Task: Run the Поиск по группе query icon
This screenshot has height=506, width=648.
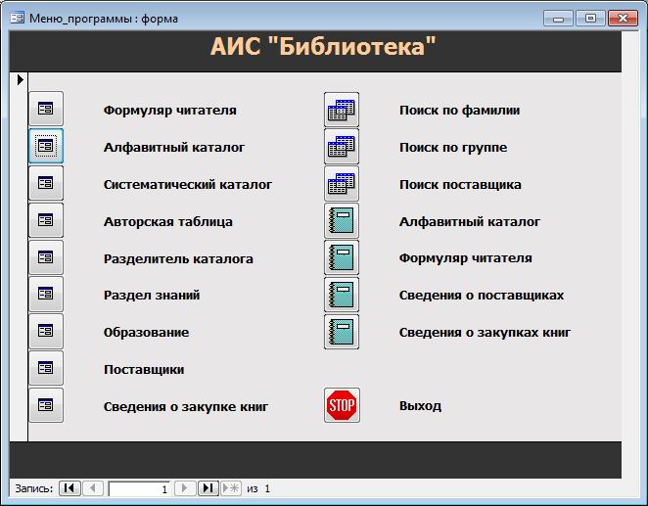Action: pyautogui.click(x=342, y=146)
